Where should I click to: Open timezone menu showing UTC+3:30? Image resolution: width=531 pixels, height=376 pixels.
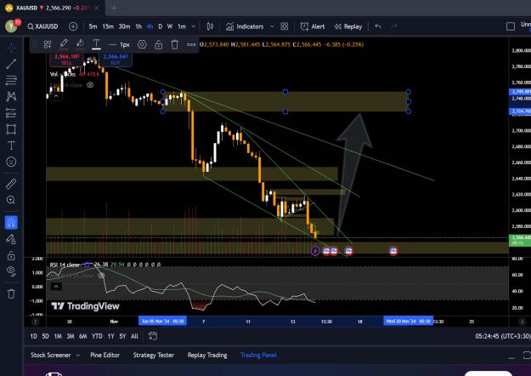(x=503, y=336)
